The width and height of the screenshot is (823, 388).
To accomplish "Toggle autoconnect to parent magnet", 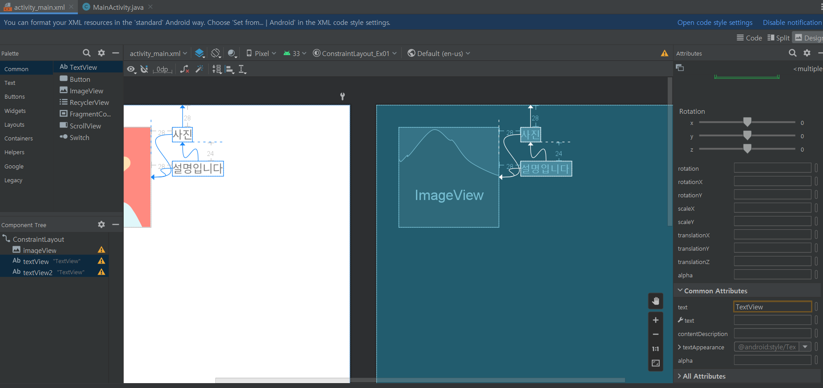I will 144,69.
